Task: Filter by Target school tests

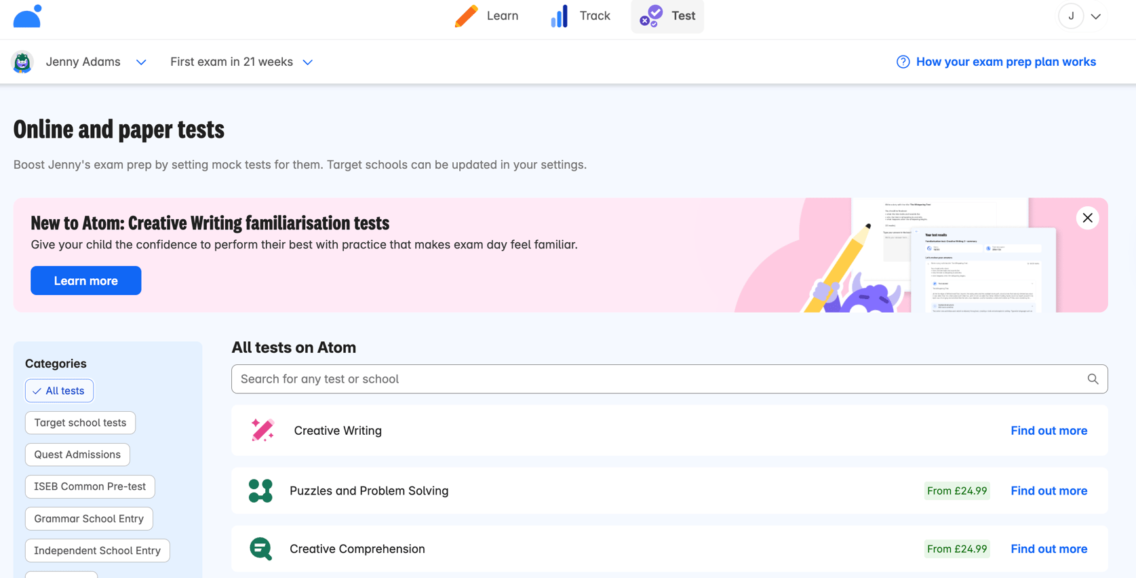Action: pyautogui.click(x=80, y=423)
